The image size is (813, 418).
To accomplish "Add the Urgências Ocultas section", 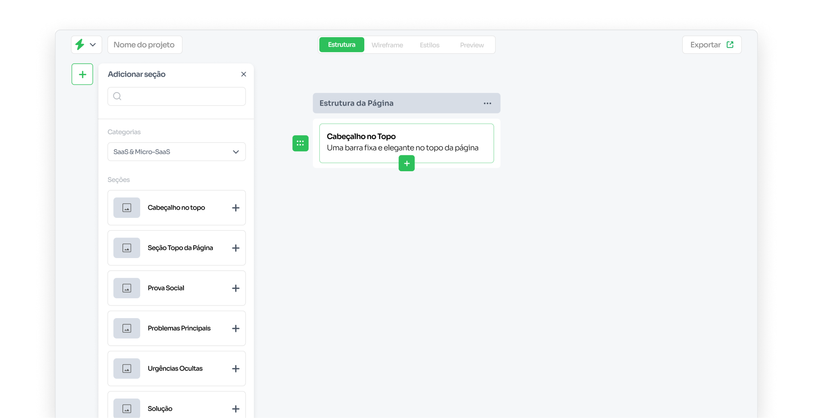I will [235, 369].
